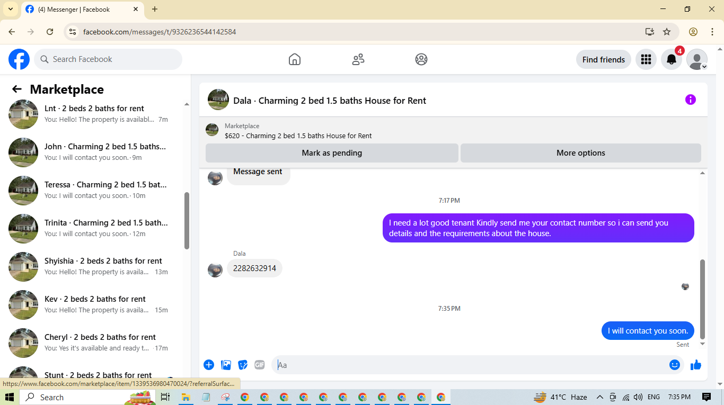Go back using the Marketplace back arrow
This screenshot has height=405, width=724.
pyautogui.click(x=17, y=89)
